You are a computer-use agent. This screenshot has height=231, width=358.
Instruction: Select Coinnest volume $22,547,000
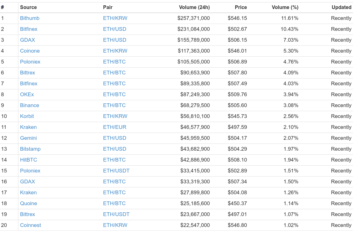(x=195, y=225)
